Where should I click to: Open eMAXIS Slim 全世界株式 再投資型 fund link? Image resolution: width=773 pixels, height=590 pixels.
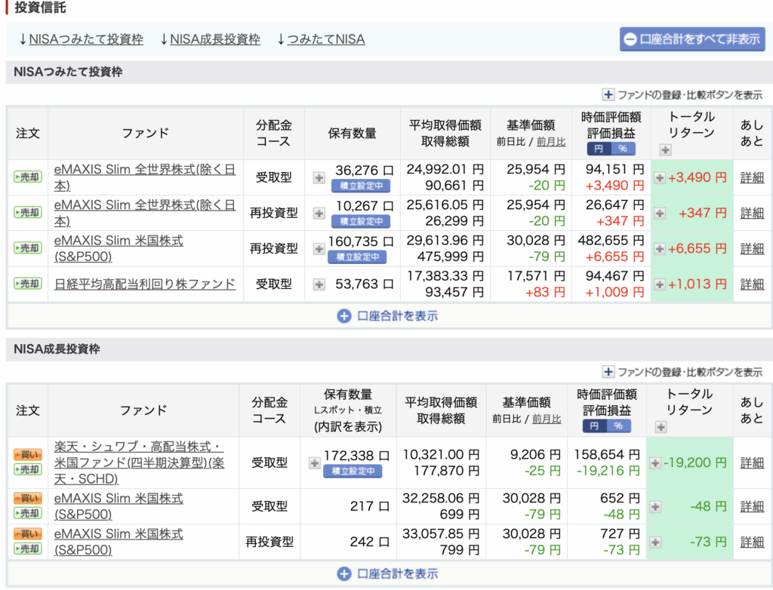[144, 213]
